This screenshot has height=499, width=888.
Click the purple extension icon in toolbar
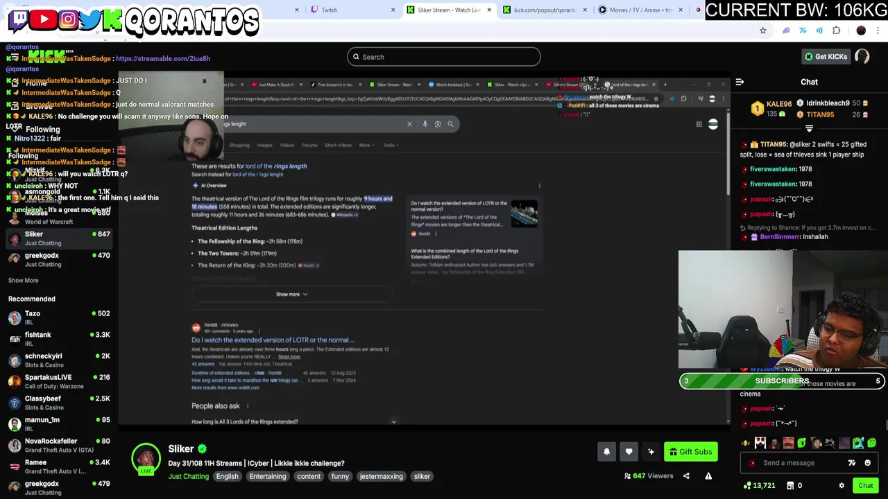(786, 30)
